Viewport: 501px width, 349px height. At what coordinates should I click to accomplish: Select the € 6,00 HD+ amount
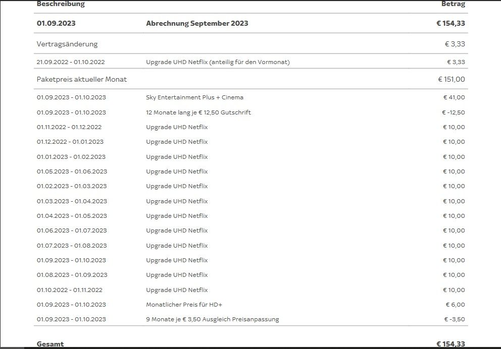tap(455, 305)
